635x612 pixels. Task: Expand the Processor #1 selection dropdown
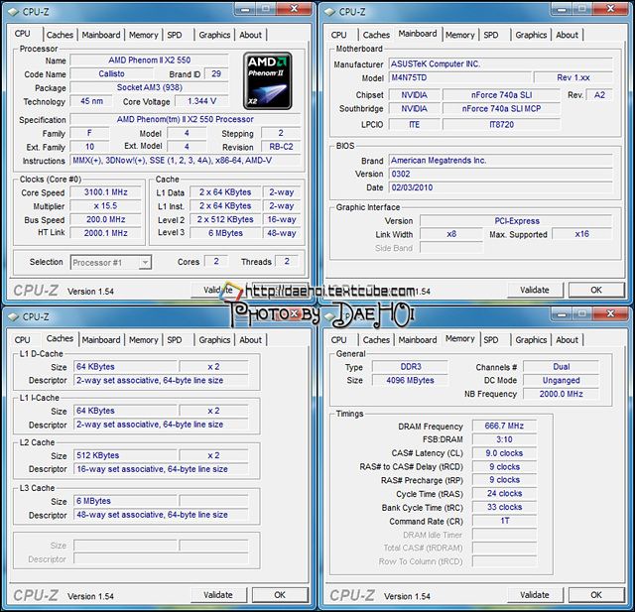point(145,263)
